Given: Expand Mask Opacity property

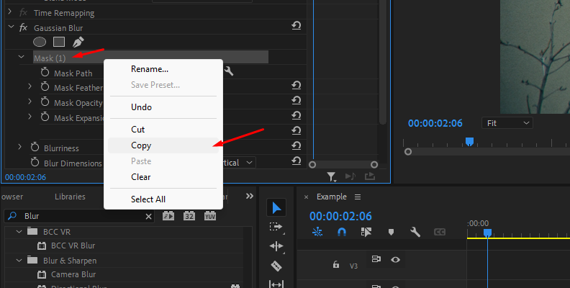Looking at the screenshot, I should click(30, 102).
